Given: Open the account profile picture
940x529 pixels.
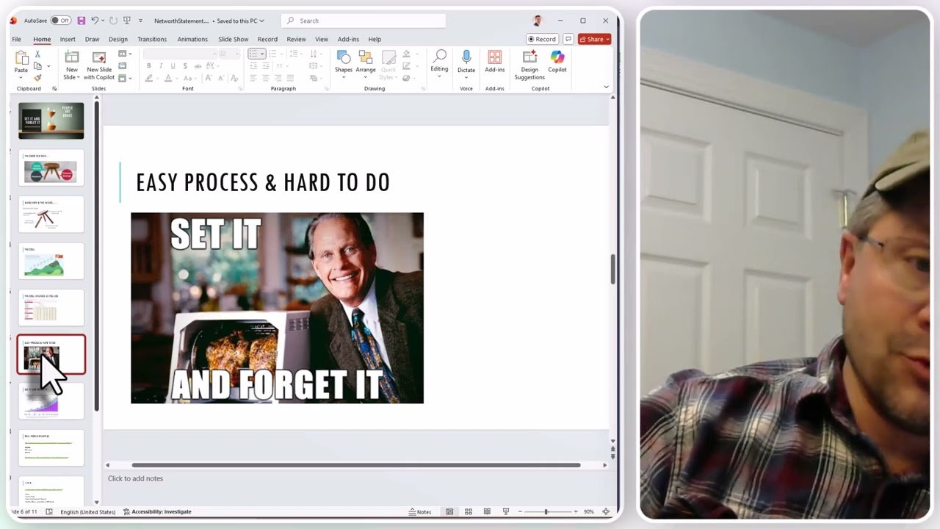Looking at the screenshot, I should tap(538, 21).
